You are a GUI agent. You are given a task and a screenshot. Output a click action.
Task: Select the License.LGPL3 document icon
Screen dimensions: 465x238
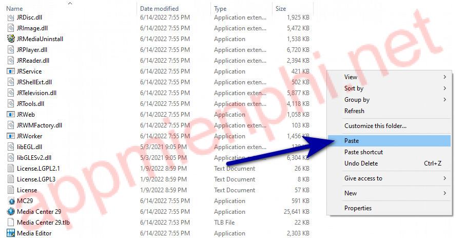[x=11, y=179]
